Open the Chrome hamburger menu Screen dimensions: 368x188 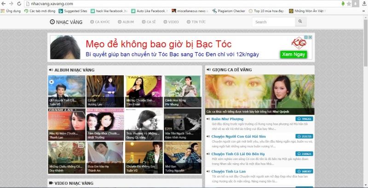(363, 4)
